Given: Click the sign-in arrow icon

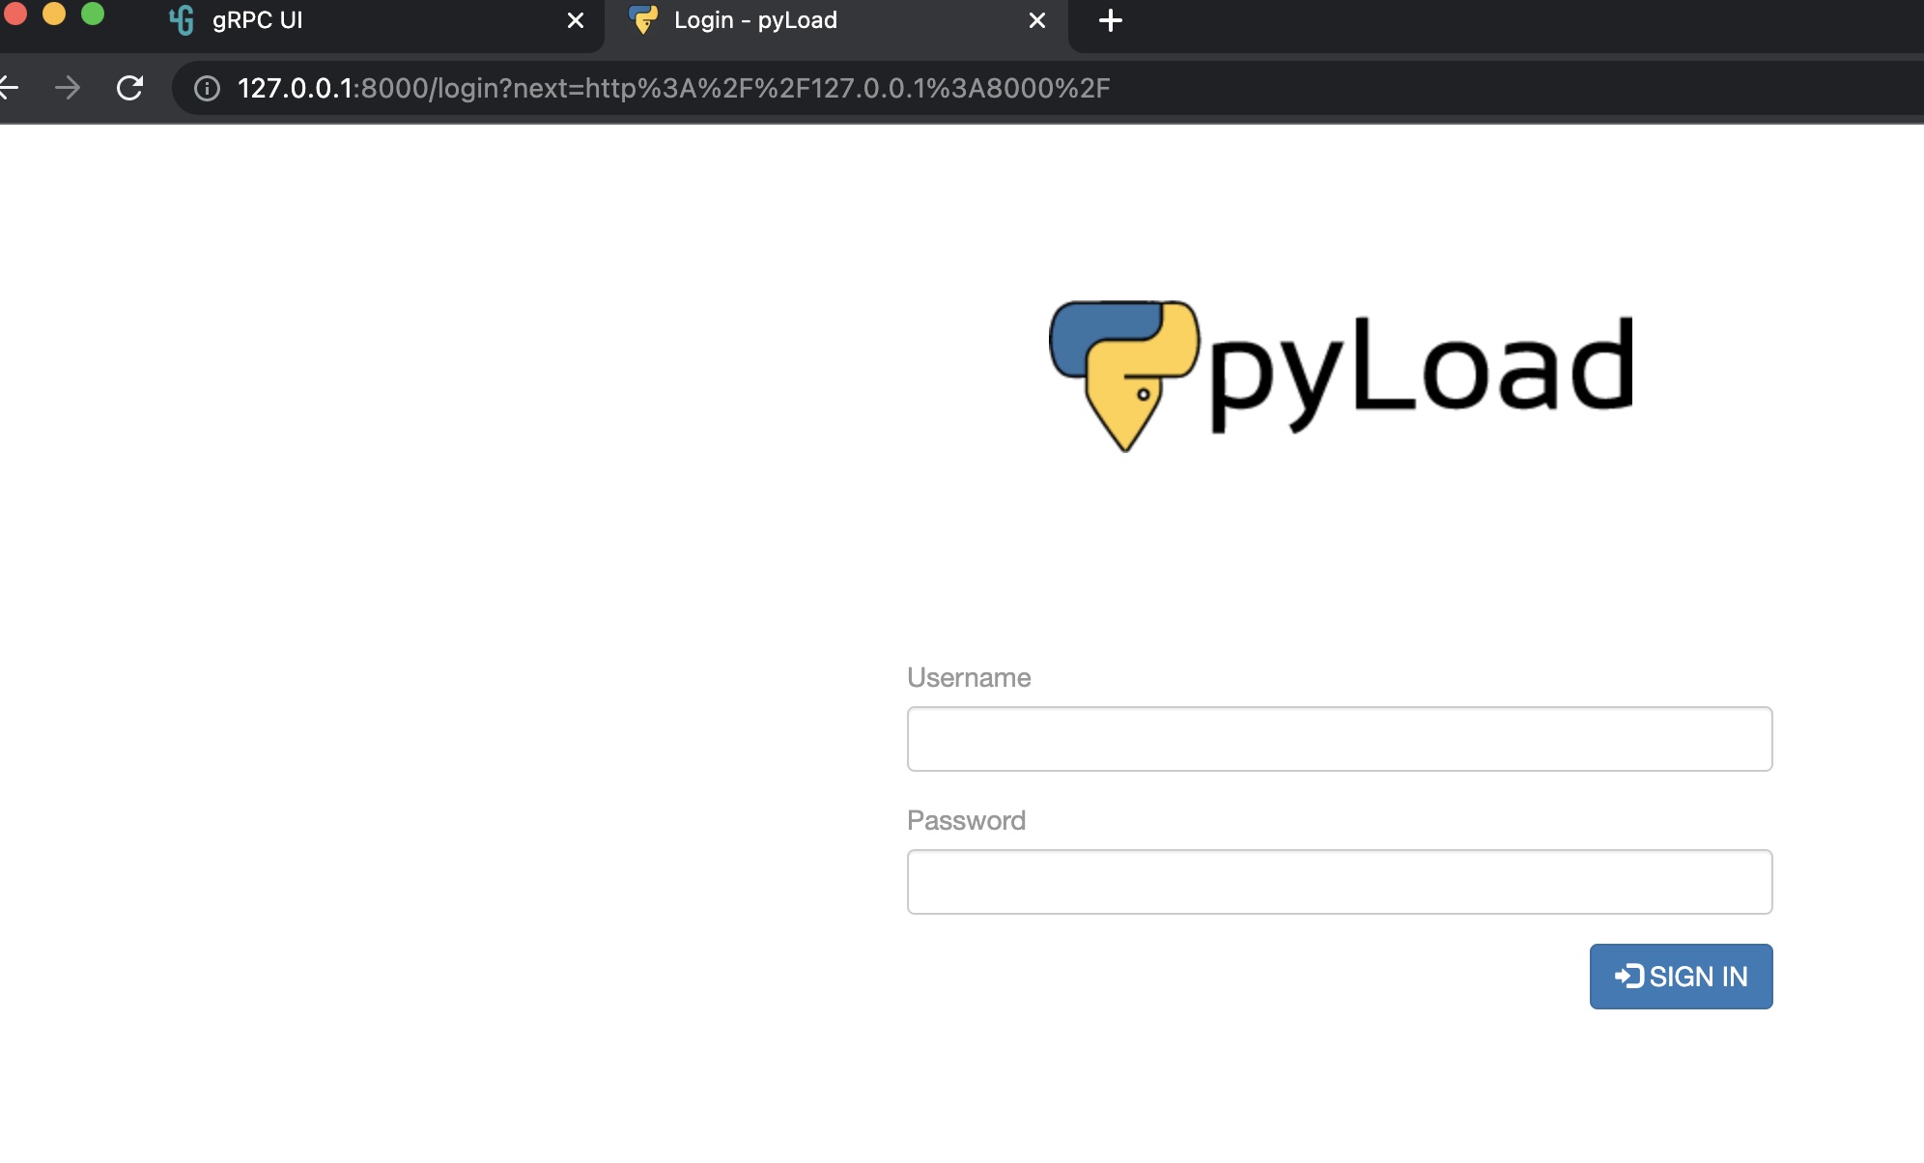Looking at the screenshot, I should click(x=1628, y=976).
